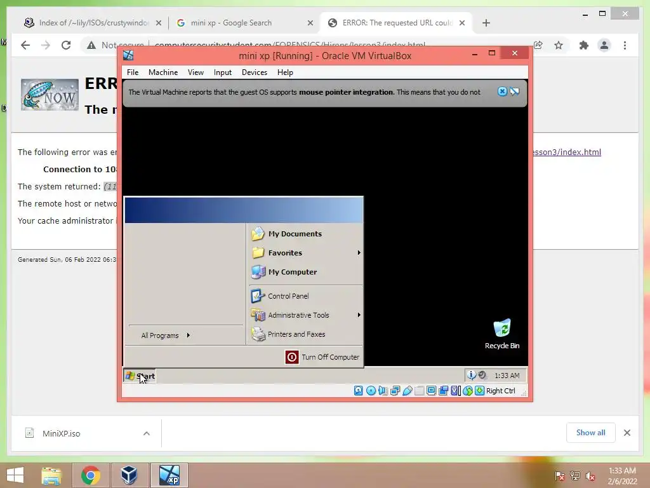Dismiss the mouse pointer integration notification
Viewport: 650px width, 488px height.
pos(502,91)
